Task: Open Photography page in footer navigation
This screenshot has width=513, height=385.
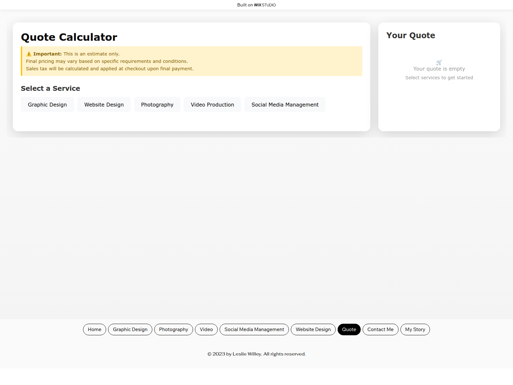Action: coord(173,329)
